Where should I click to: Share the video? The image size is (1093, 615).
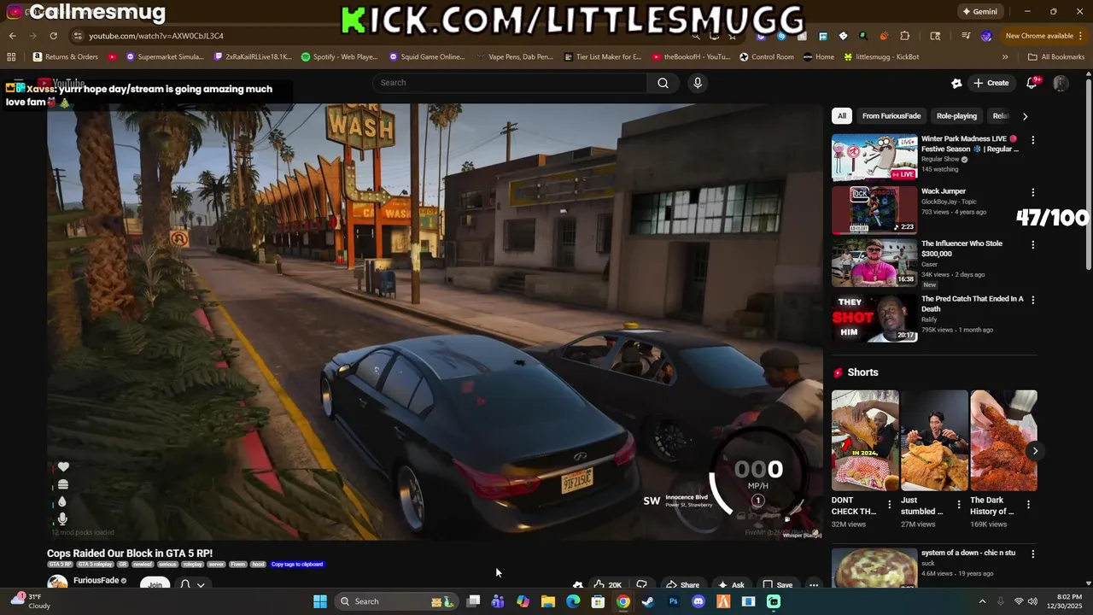(x=683, y=585)
